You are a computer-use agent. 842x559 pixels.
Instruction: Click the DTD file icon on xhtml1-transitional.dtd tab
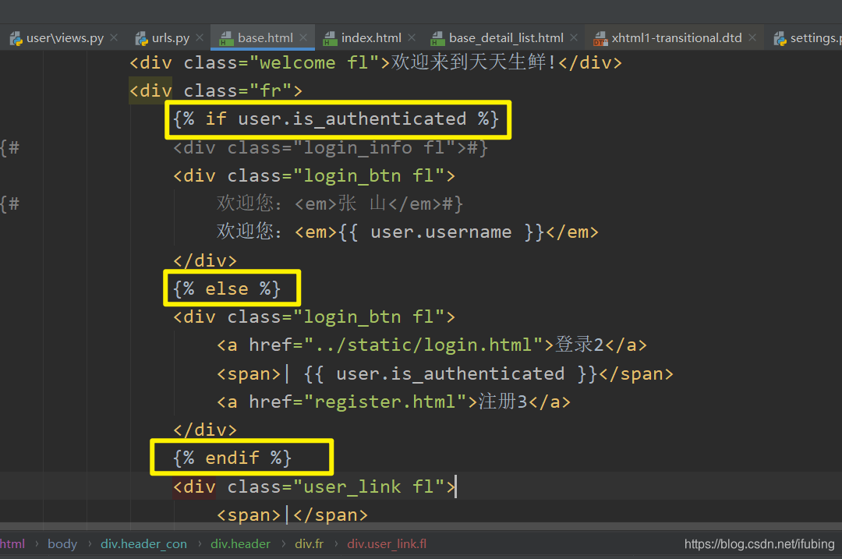600,38
